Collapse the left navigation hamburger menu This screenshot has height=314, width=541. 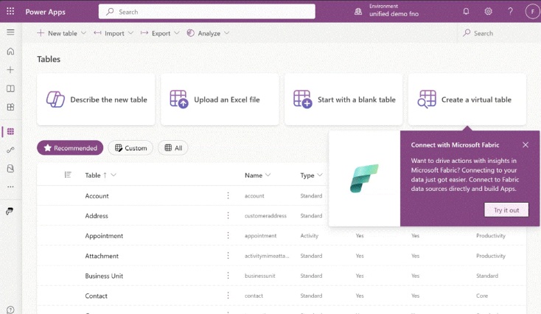point(10,32)
